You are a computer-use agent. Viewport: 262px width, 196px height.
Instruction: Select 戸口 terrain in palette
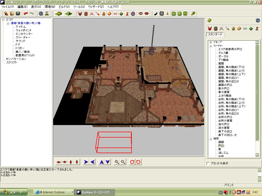(x=221, y=146)
